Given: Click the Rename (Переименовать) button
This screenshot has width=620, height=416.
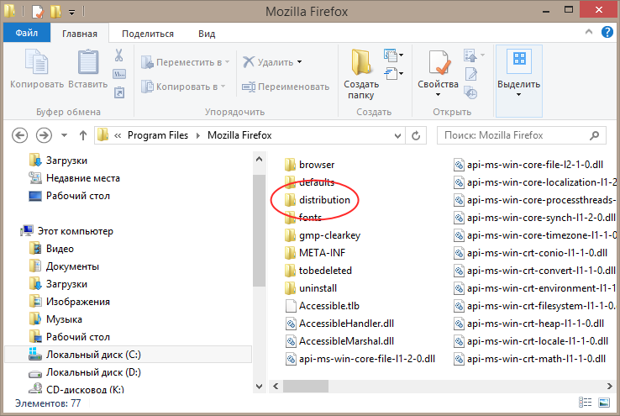Looking at the screenshot, I should tap(286, 87).
